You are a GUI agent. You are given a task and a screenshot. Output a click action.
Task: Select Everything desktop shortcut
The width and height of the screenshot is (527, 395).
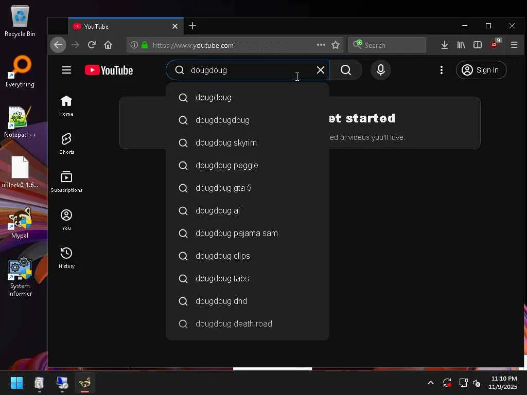click(x=20, y=71)
